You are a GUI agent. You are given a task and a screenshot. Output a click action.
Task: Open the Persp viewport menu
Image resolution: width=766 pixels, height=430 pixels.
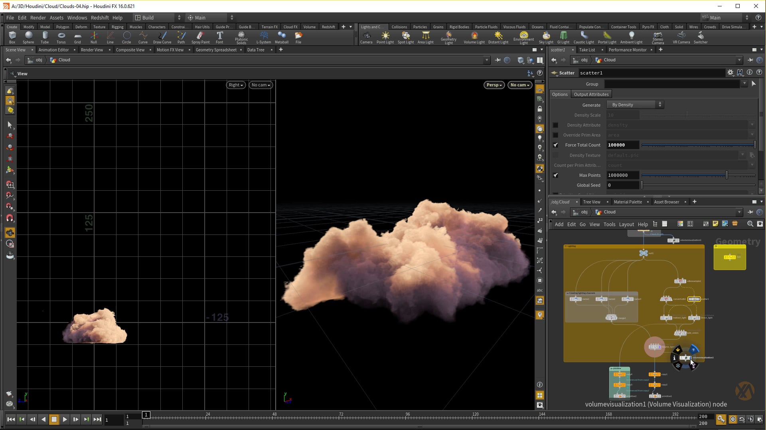click(x=494, y=85)
